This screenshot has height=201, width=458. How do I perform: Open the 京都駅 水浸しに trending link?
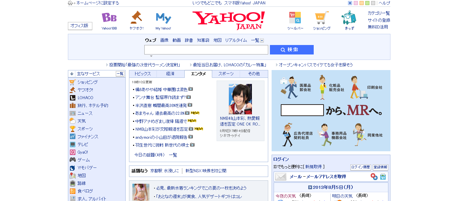(165, 171)
